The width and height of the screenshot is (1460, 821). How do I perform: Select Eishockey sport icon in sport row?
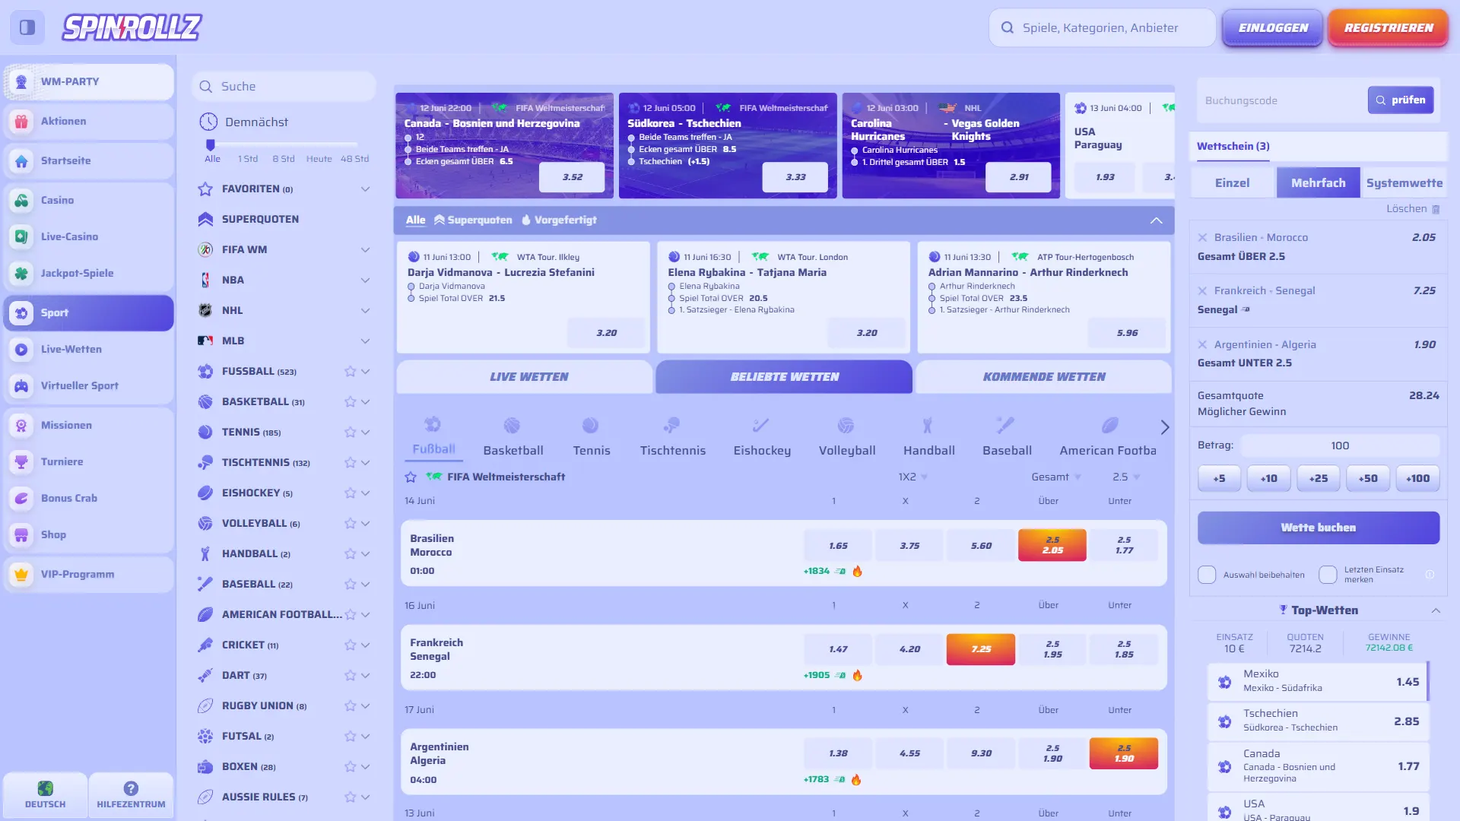pyautogui.click(x=761, y=425)
